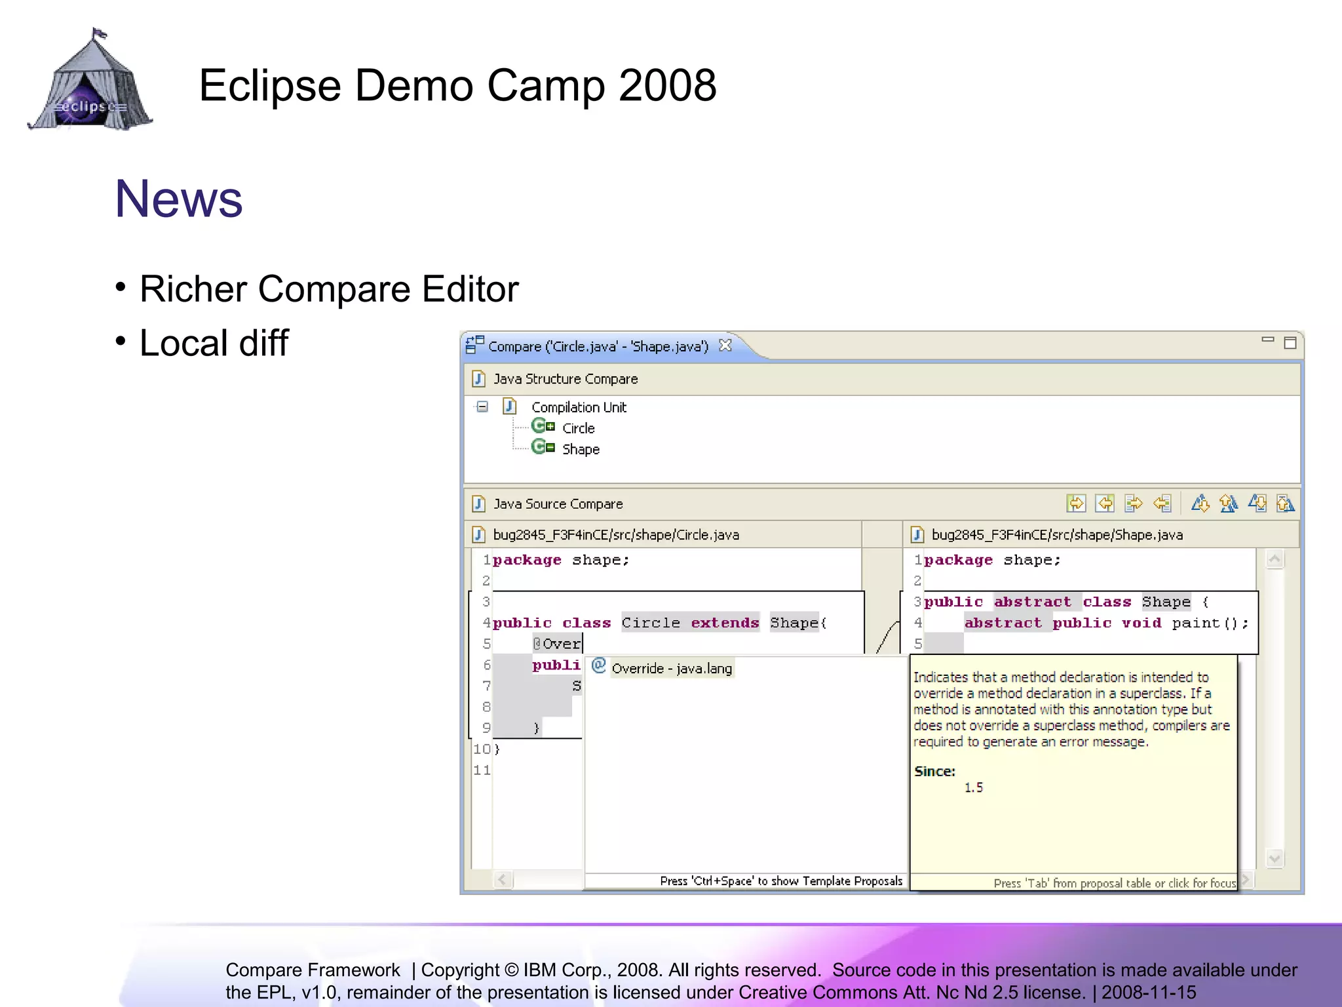Image resolution: width=1342 pixels, height=1007 pixels.
Task: Click 'Since: 1.5' in documentation popup
Action: point(948,779)
